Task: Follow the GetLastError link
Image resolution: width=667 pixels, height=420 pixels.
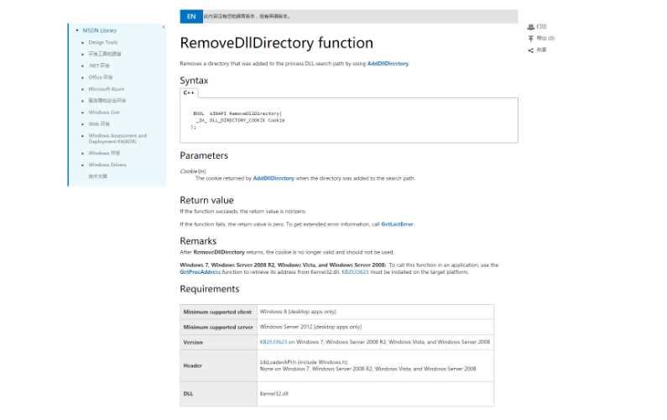Action: (397, 224)
